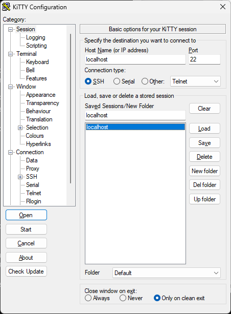Open the Logging category
The height and width of the screenshot is (314, 231).
click(36, 37)
